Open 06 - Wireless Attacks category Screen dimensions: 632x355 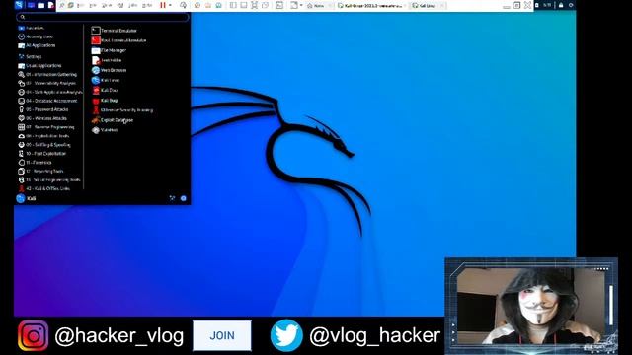click(x=42, y=118)
